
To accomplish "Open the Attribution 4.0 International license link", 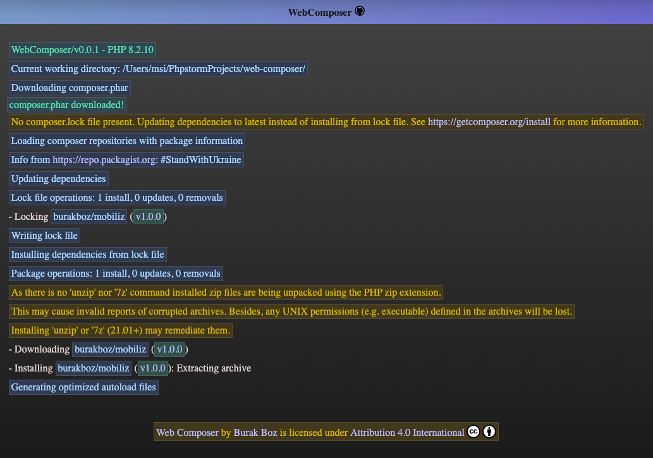I will [x=407, y=433].
